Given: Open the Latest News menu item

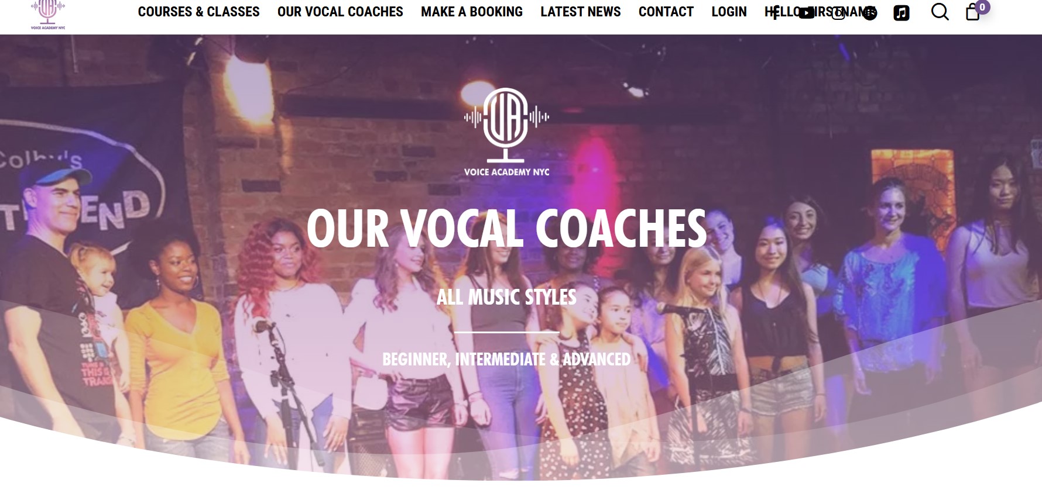Looking at the screenshot, I should (581, 12).
